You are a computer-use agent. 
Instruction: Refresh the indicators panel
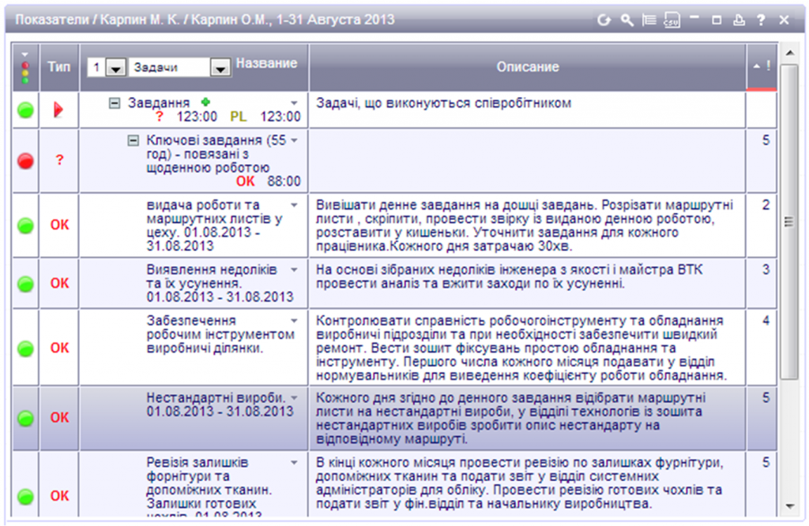tap(604, 20)
